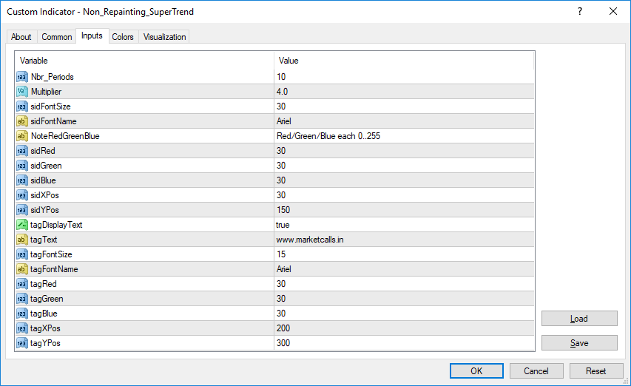The height and width of the screenshot is (386, 631).
Task: Go to the Visualization tab
Action: point(165,37)
